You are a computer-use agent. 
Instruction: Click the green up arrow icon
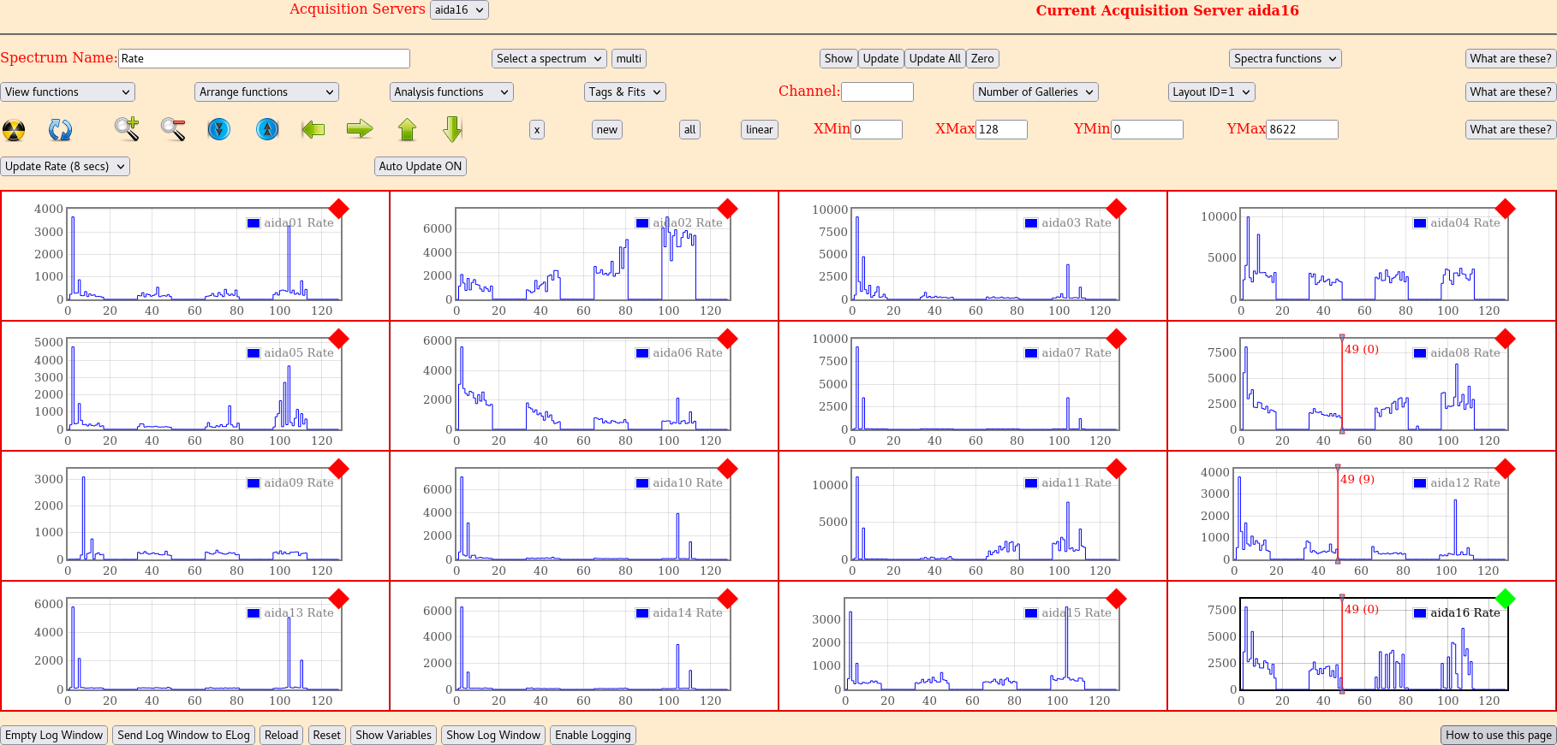tap(407, 129)
